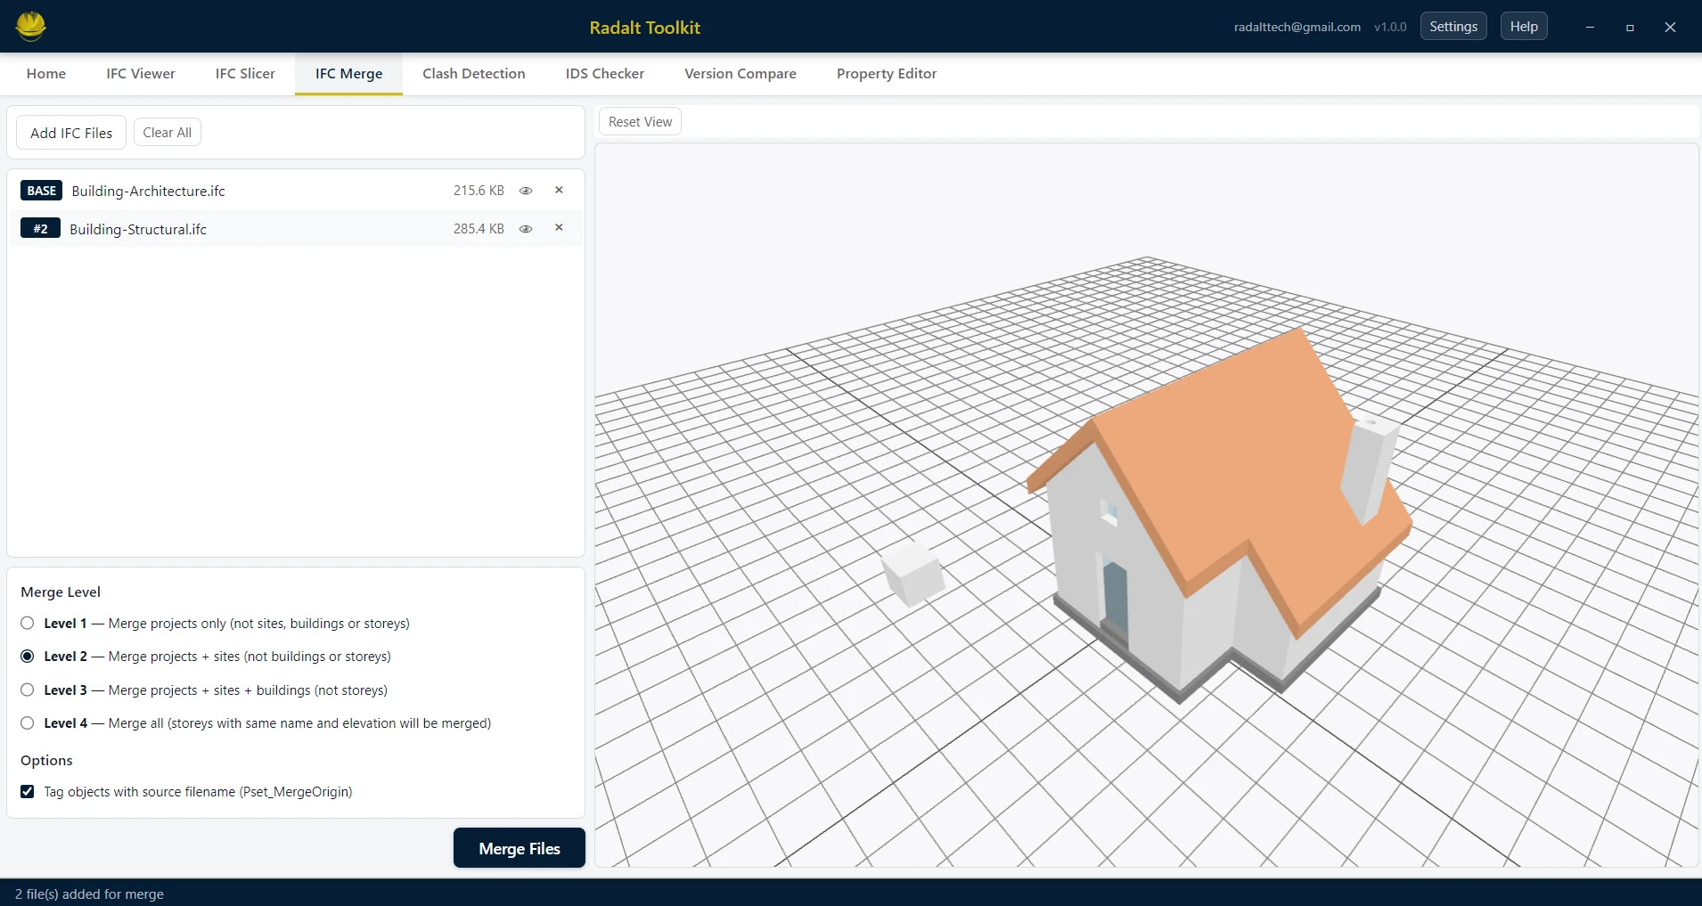Screen dimensions: 1702x906
Task: Remove Building-Structural.ifc using its X icon
Action: click(559, 229)
